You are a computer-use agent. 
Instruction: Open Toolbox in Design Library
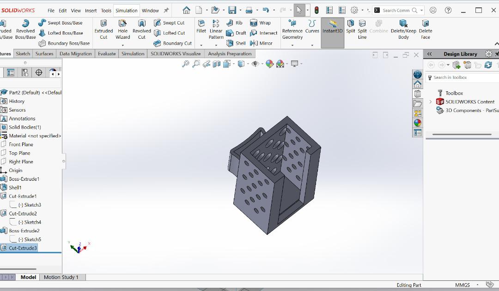[x=454, y=93]
